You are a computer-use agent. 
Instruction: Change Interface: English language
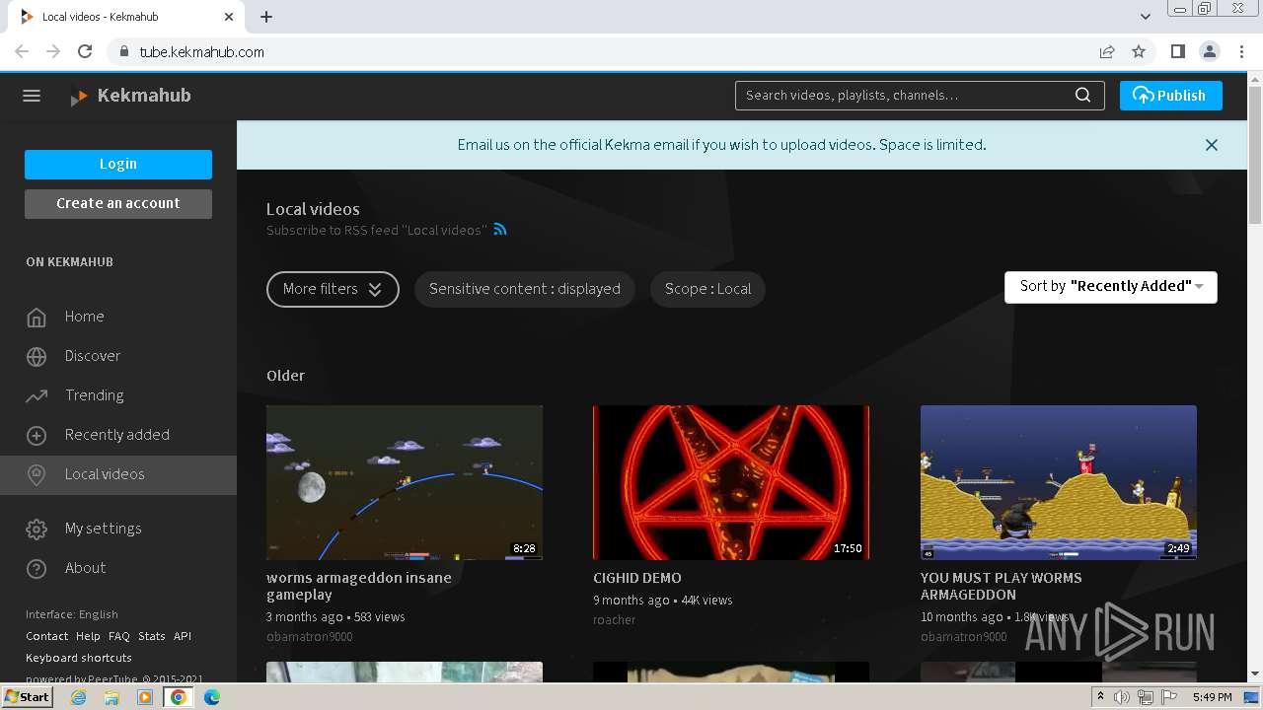point(72,614)
